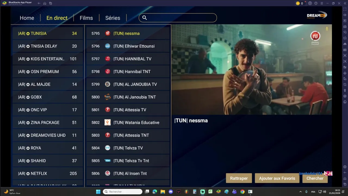
Task: Select the ROYA category
Action: (x=48, y=148)
